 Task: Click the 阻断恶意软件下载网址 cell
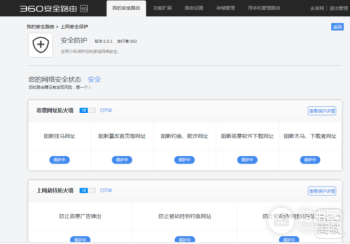(x=247, y=136)
